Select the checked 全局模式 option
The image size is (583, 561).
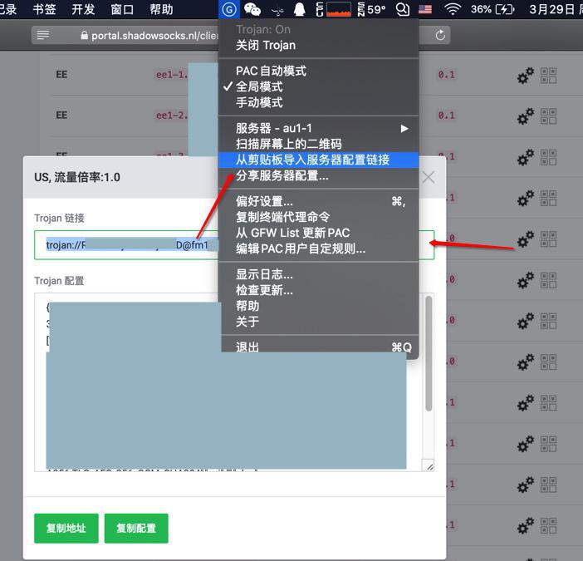click(x=318, y=86)
